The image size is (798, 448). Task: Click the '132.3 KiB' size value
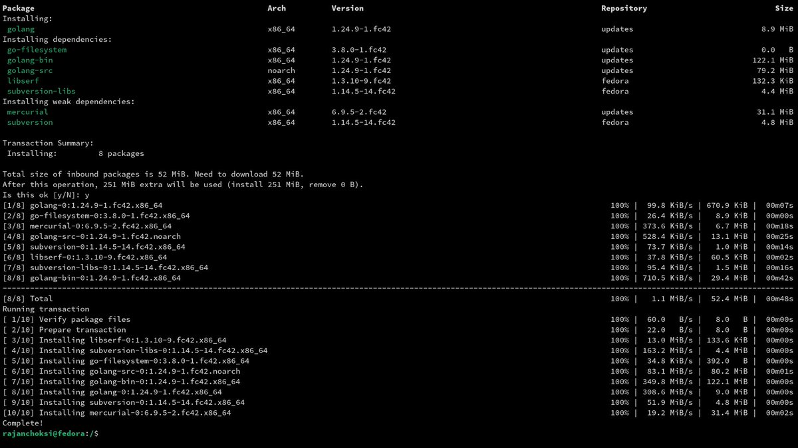773,81
